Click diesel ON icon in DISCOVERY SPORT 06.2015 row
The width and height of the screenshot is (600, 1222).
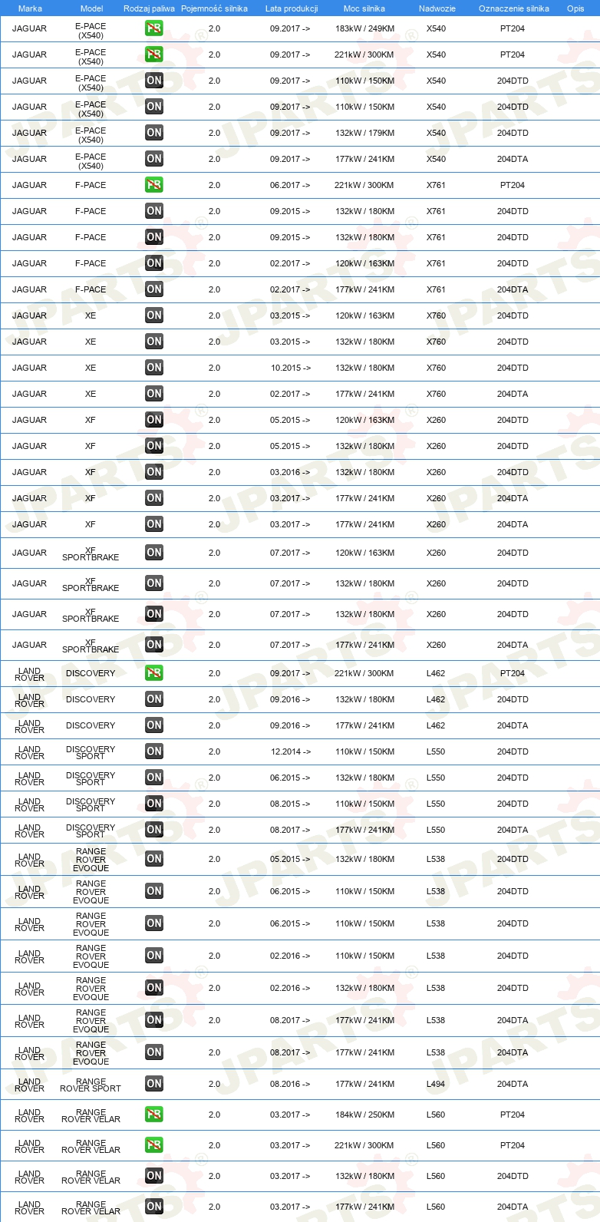pos(154,778)
